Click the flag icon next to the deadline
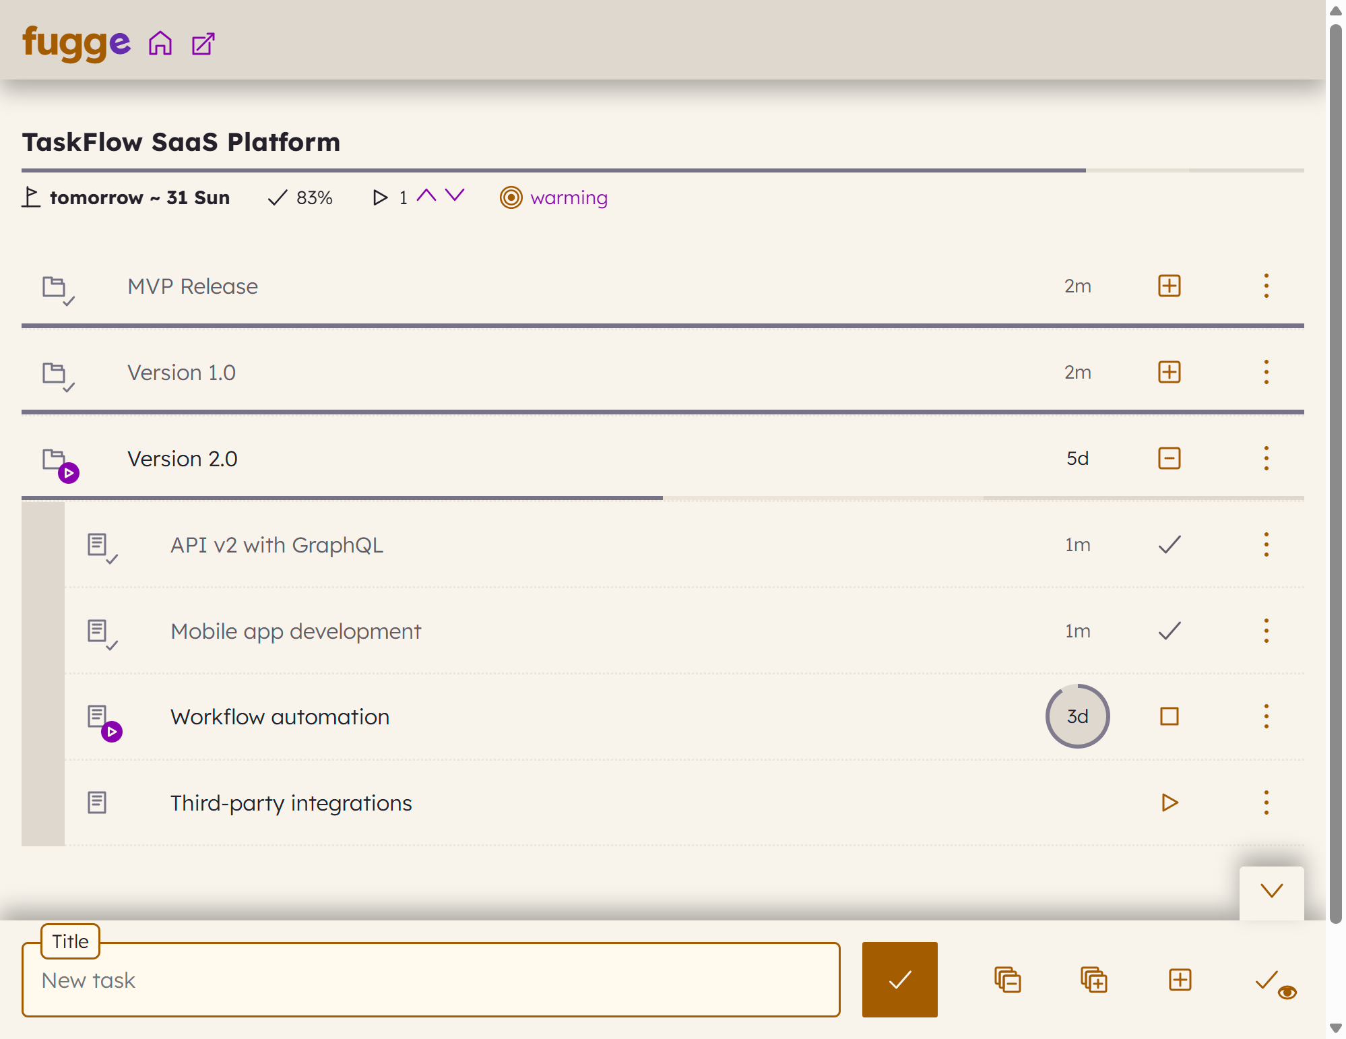 pyautogui.click(x=30, y=197)
